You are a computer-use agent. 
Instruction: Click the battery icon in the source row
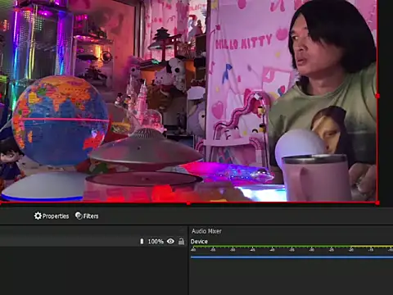coord(142,241)
